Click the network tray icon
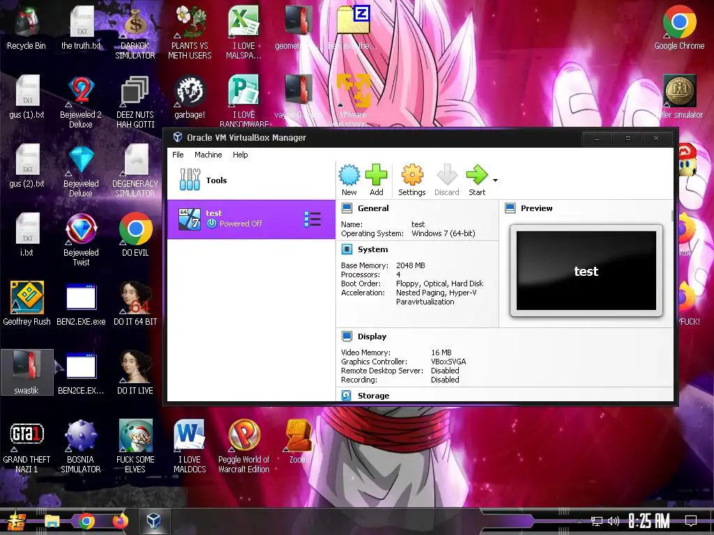 click(596, 521)
